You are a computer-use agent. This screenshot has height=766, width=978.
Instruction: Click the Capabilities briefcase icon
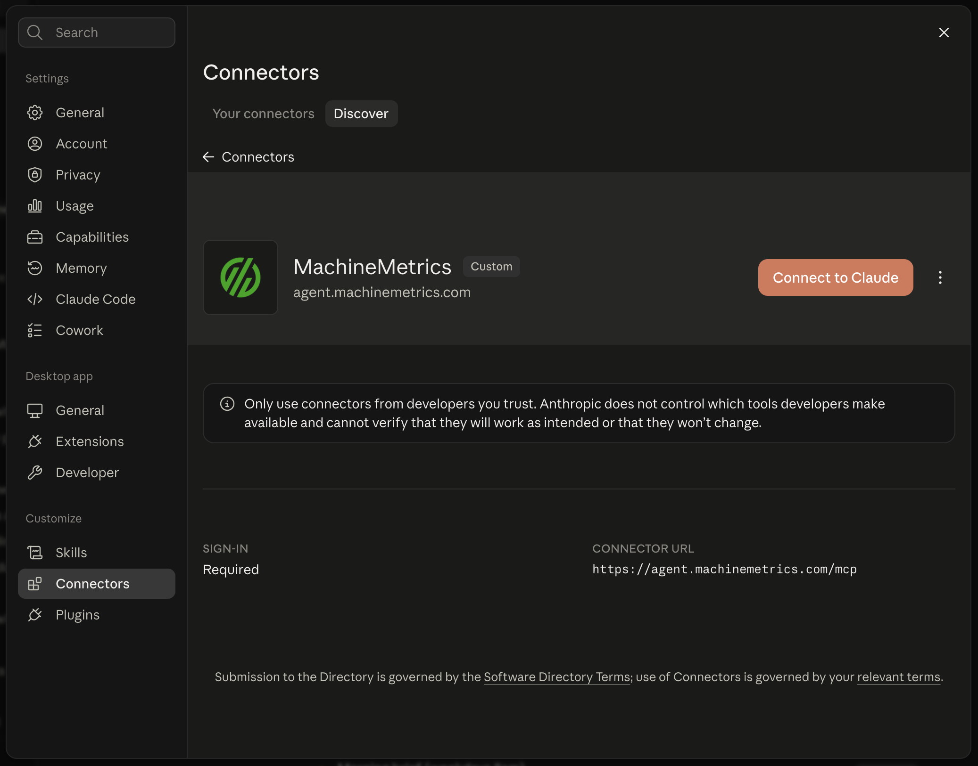coord(35,237)
